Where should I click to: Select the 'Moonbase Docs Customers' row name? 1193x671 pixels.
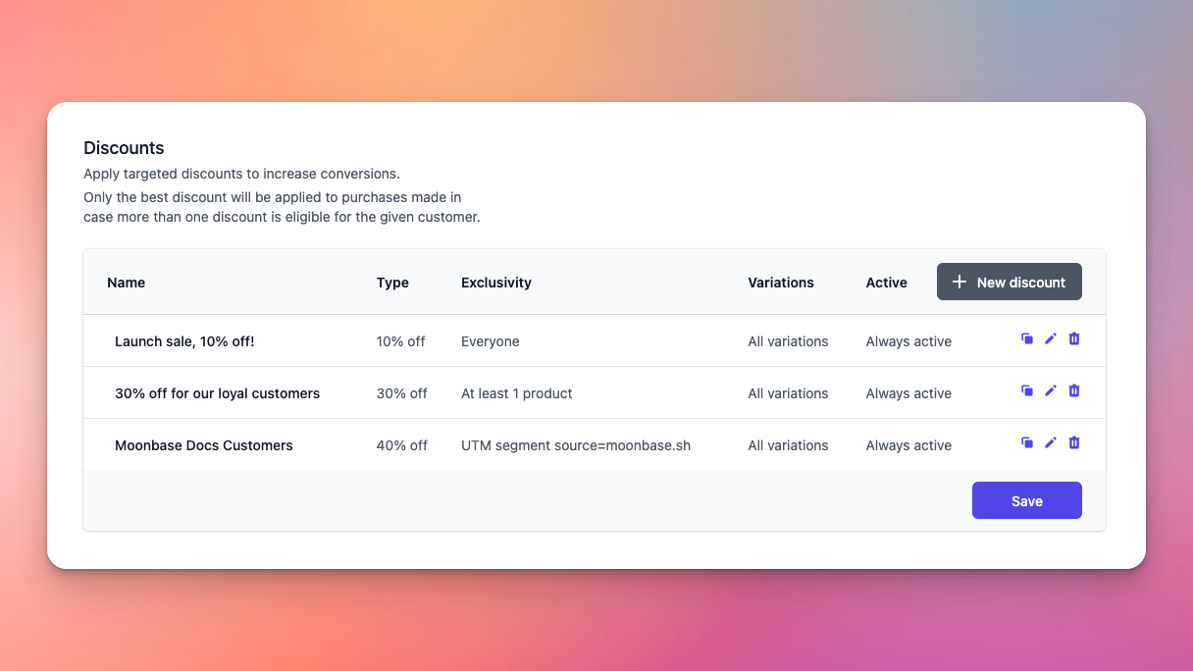tap(203, 445)
